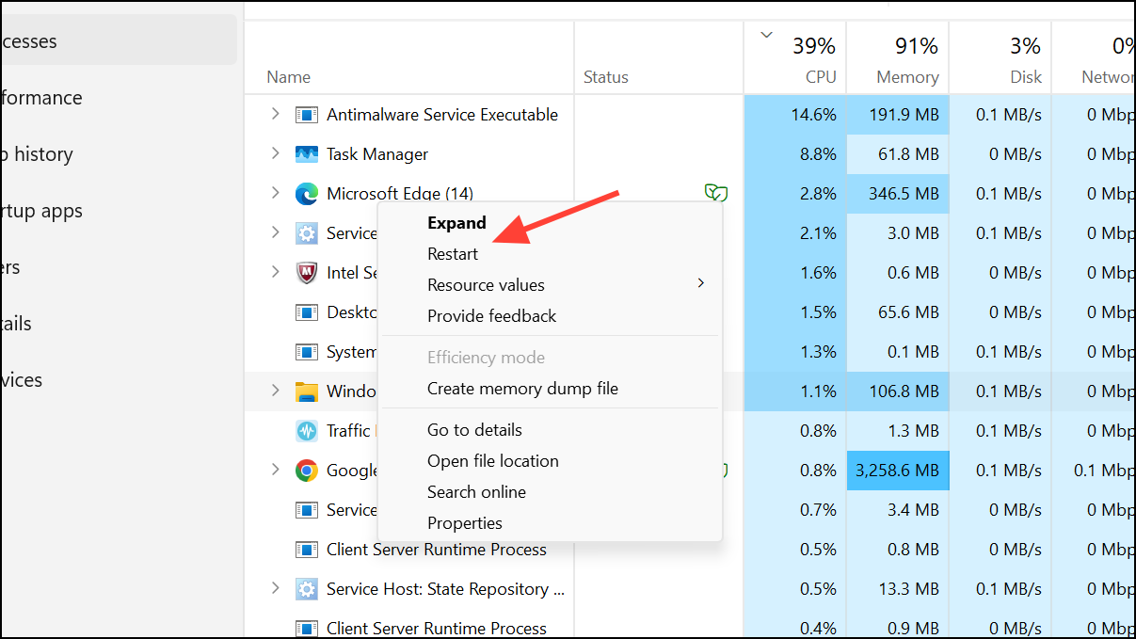Expand Microsoft Edge's child processes chevron
The height and width of the screenshot is (639, 1136).
tap(274, 193)
